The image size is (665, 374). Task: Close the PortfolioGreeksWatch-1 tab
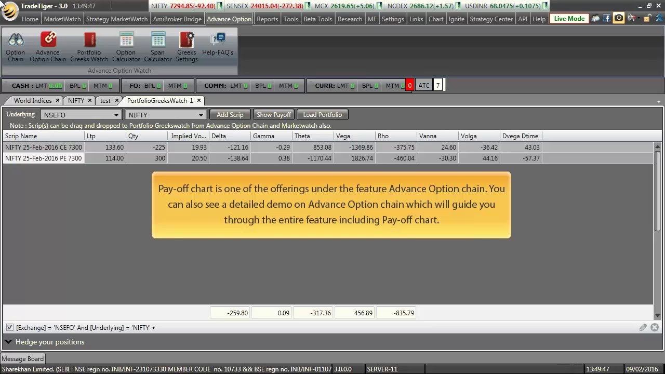point(198,100)
